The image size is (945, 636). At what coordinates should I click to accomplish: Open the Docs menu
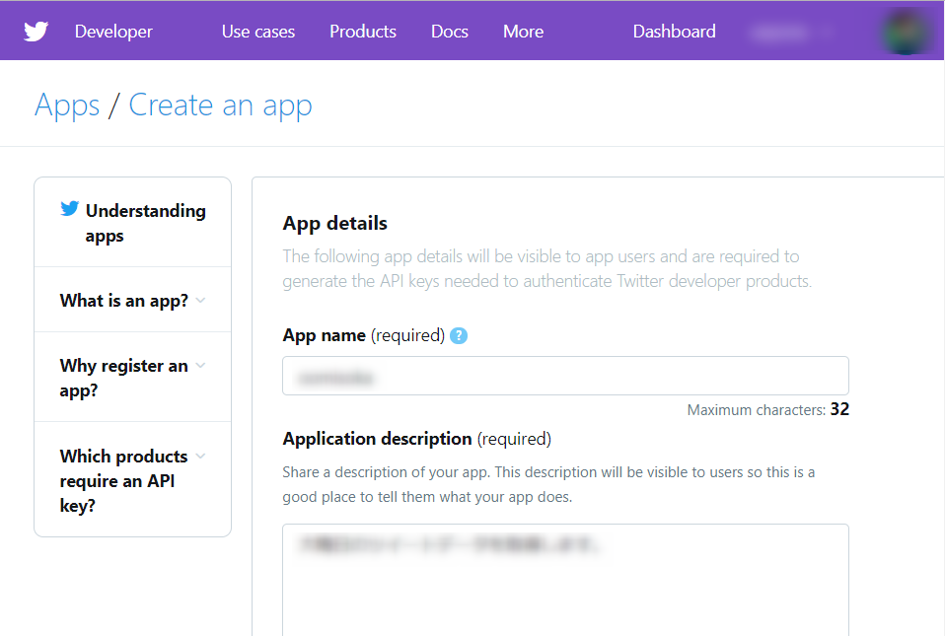[450, 32]
